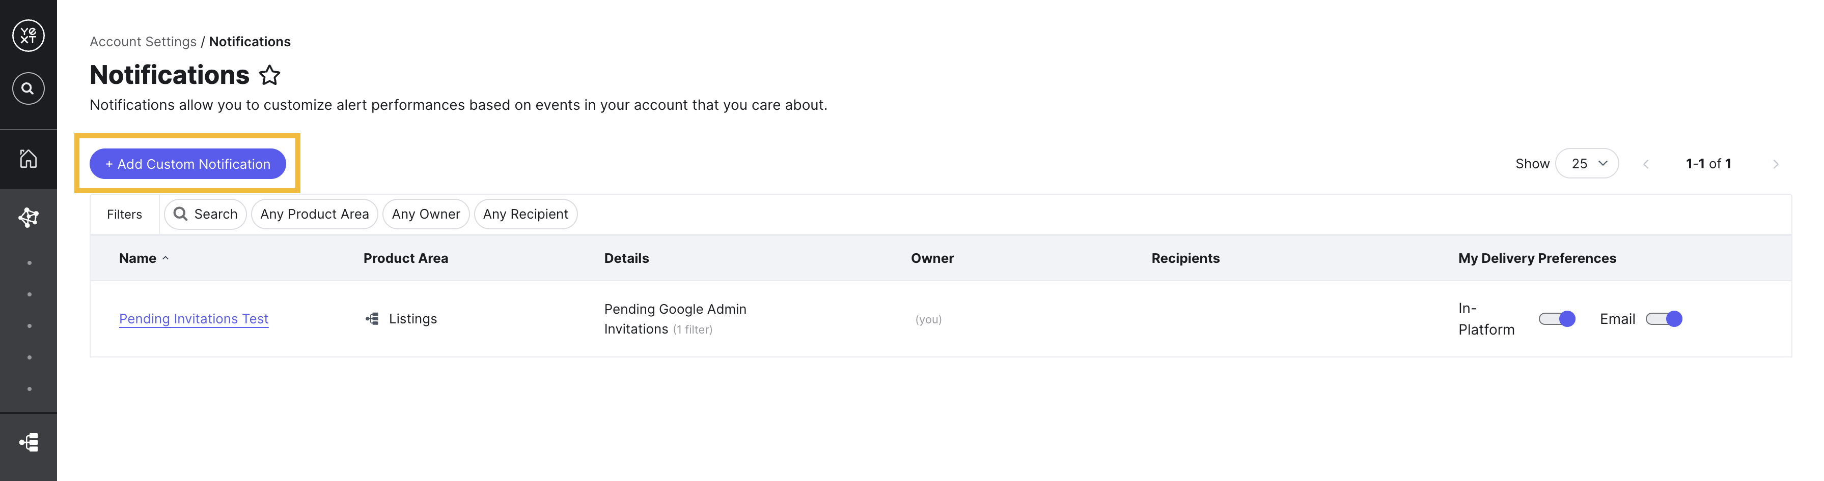Image resolution: width=1824 pixels, height=481 pixels.
Task: Go to the previous page arrow
Action: [x=1646, y=164]
